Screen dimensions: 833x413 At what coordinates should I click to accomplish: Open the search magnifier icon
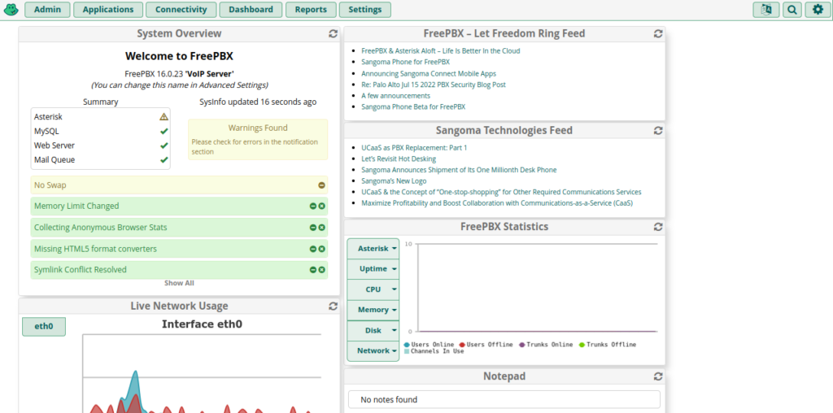pos(792,10)
